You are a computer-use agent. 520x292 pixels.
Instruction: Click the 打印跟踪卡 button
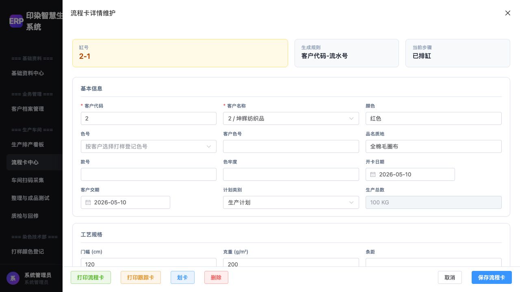tap(141, 277)
